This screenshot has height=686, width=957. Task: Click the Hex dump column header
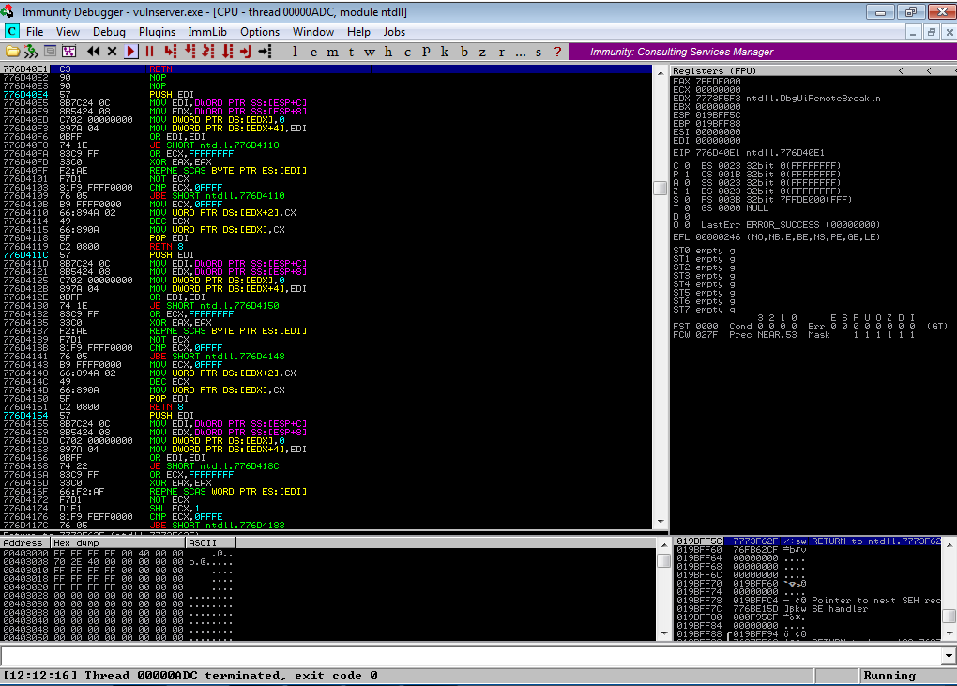point(118,543)
